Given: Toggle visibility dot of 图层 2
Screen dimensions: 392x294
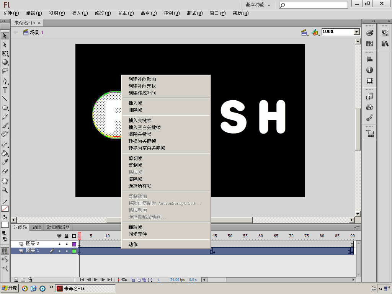Looking at the screenshot, I should tap(59, 244).
